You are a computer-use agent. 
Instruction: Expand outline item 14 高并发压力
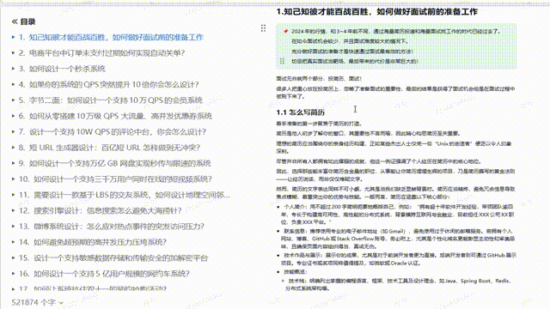coord(14,242)
